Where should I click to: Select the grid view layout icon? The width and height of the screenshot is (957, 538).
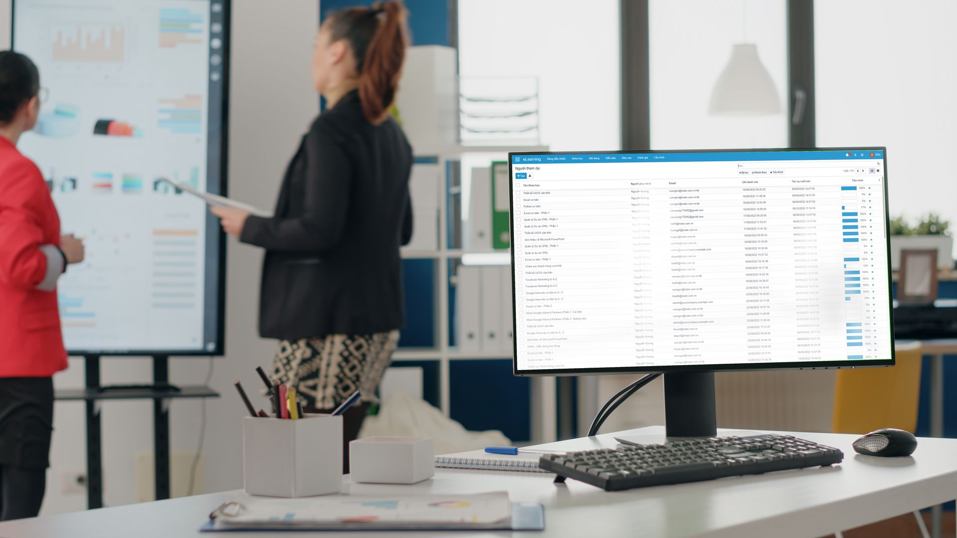879,171
